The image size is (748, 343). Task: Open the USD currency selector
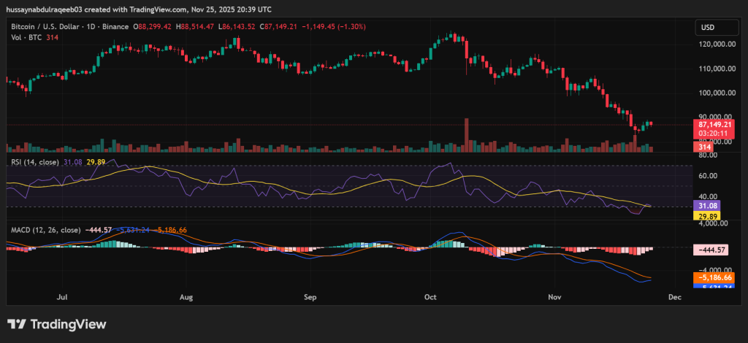707,28
